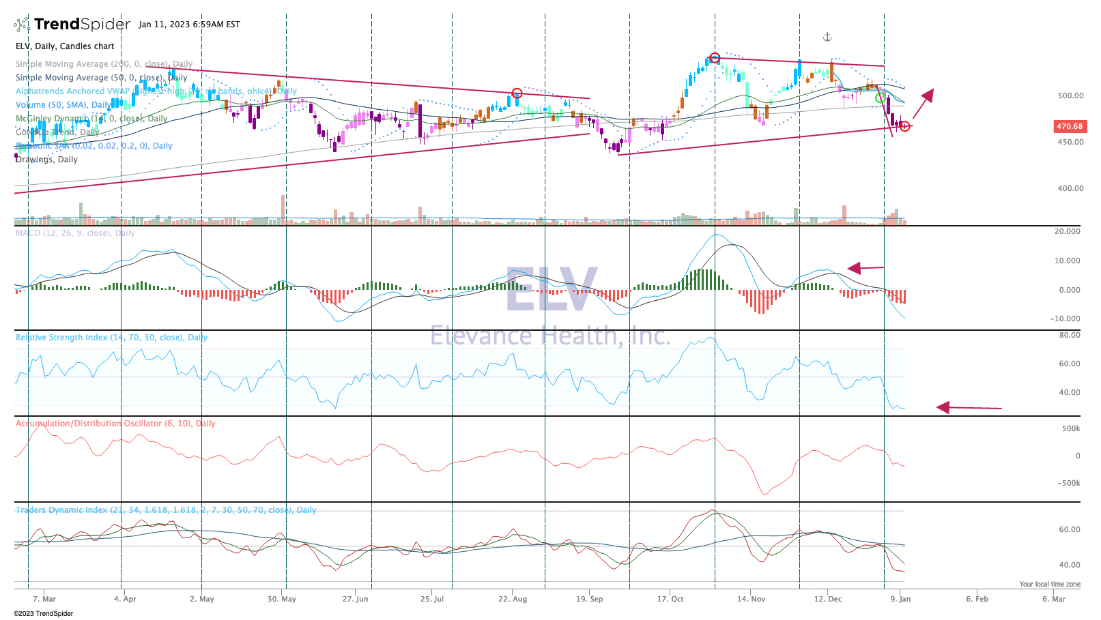The height and width of the screenshot is (620, 1101).
Task: Open the MACD (12, 26, 9) indicator label
Action: tap(75, 233)
